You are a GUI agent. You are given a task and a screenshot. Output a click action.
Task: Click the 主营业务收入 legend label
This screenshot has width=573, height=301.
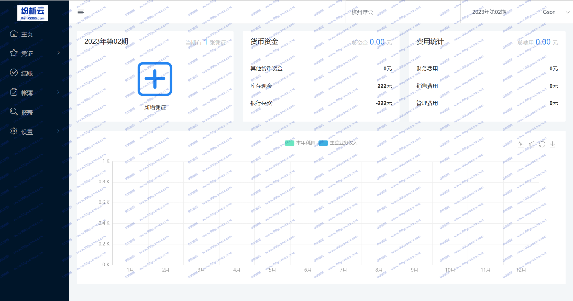pyautogui.click(x=344, y=143)
